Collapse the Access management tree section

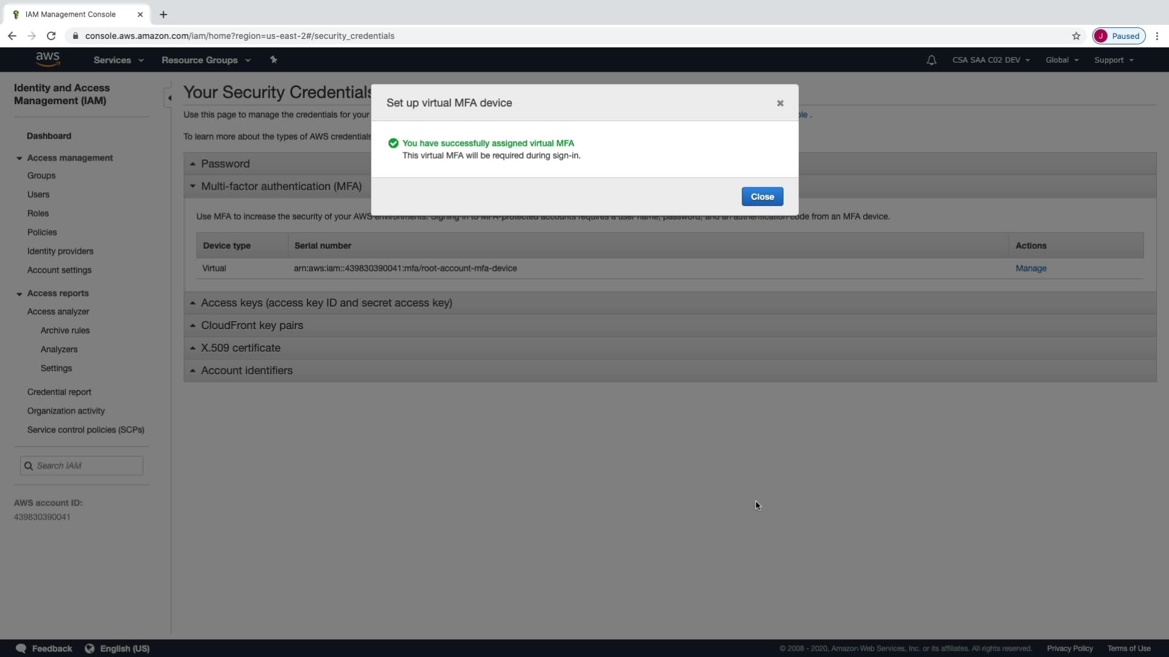pos(19,158)
